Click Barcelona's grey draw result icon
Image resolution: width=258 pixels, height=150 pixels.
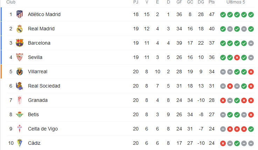[251, 43]
